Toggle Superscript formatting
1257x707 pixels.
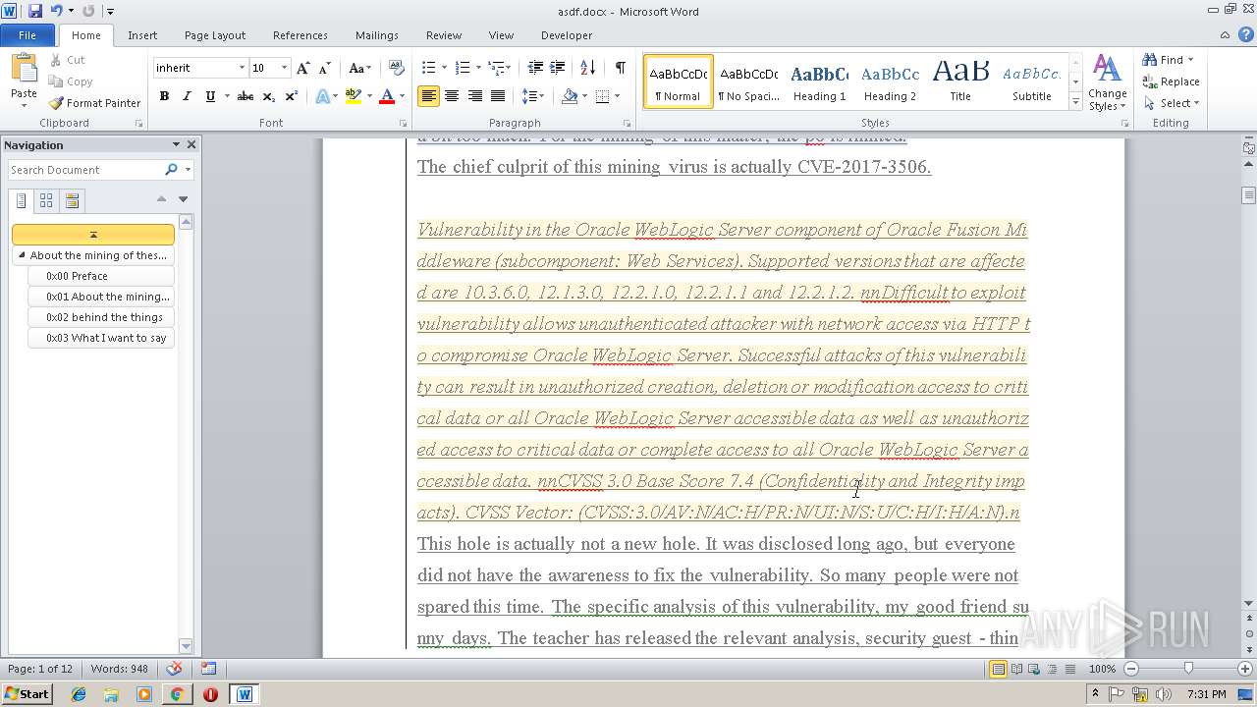[x=292, y=96]
